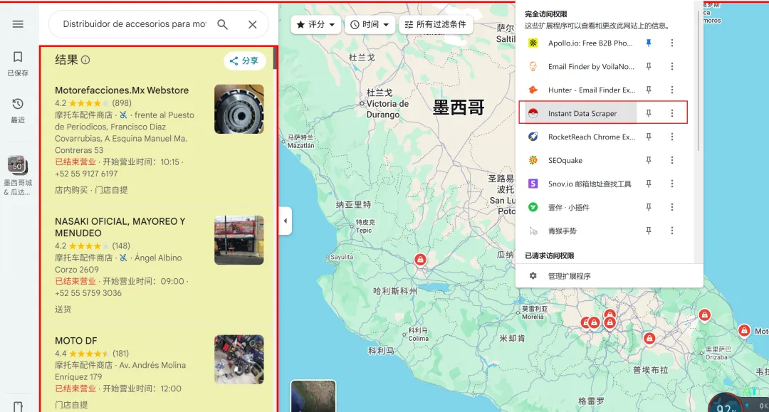The width and height of the screenshot is (769, 412).
Task: Open the 时间 hours filter dropdown
Action: pos(370,24)
